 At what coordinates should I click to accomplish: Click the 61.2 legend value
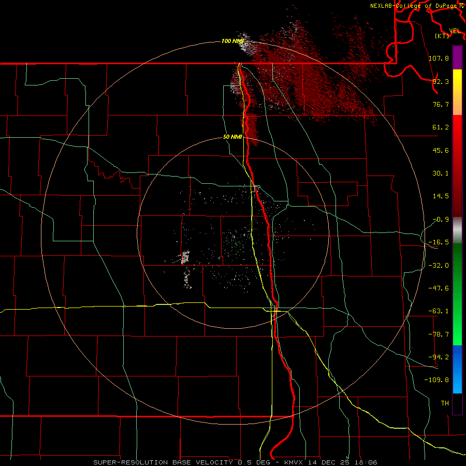tap(441, 127)
